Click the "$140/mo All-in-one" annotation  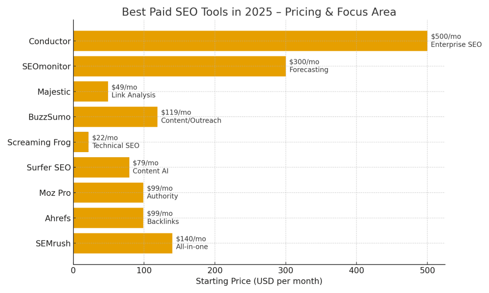coord(192,243)
